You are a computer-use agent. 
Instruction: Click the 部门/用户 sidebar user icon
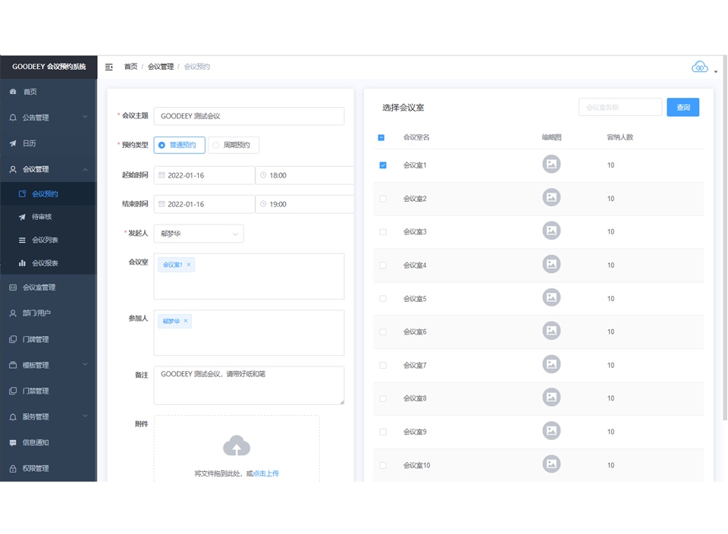(x=13, y=313)
